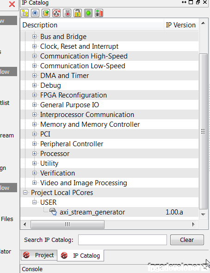This screenshot has height=273, width=210.
Task: Collapse the USER tree node
Action: click(34, 202)
